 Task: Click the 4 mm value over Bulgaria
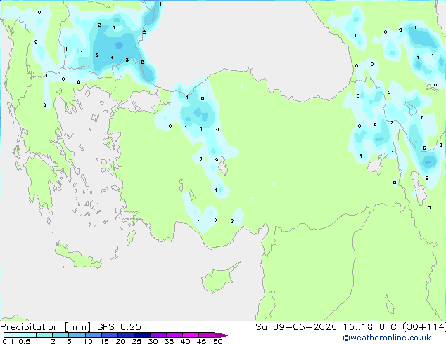coord(112,58)
